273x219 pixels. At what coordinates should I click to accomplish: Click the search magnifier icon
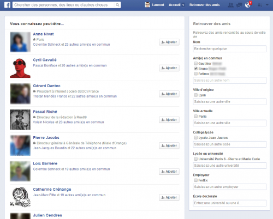click(117, 5)
